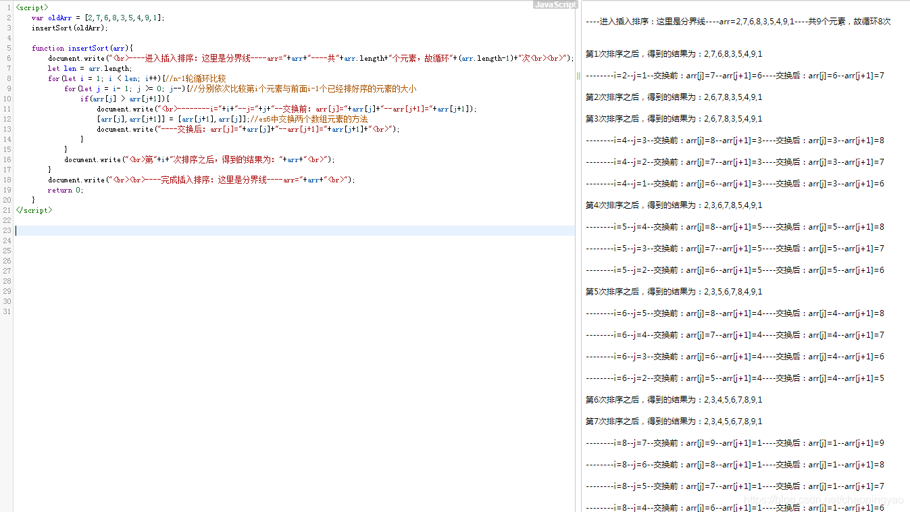
Task: Click the insertSort function name on line 5
Action: click(x=87, y=48)
